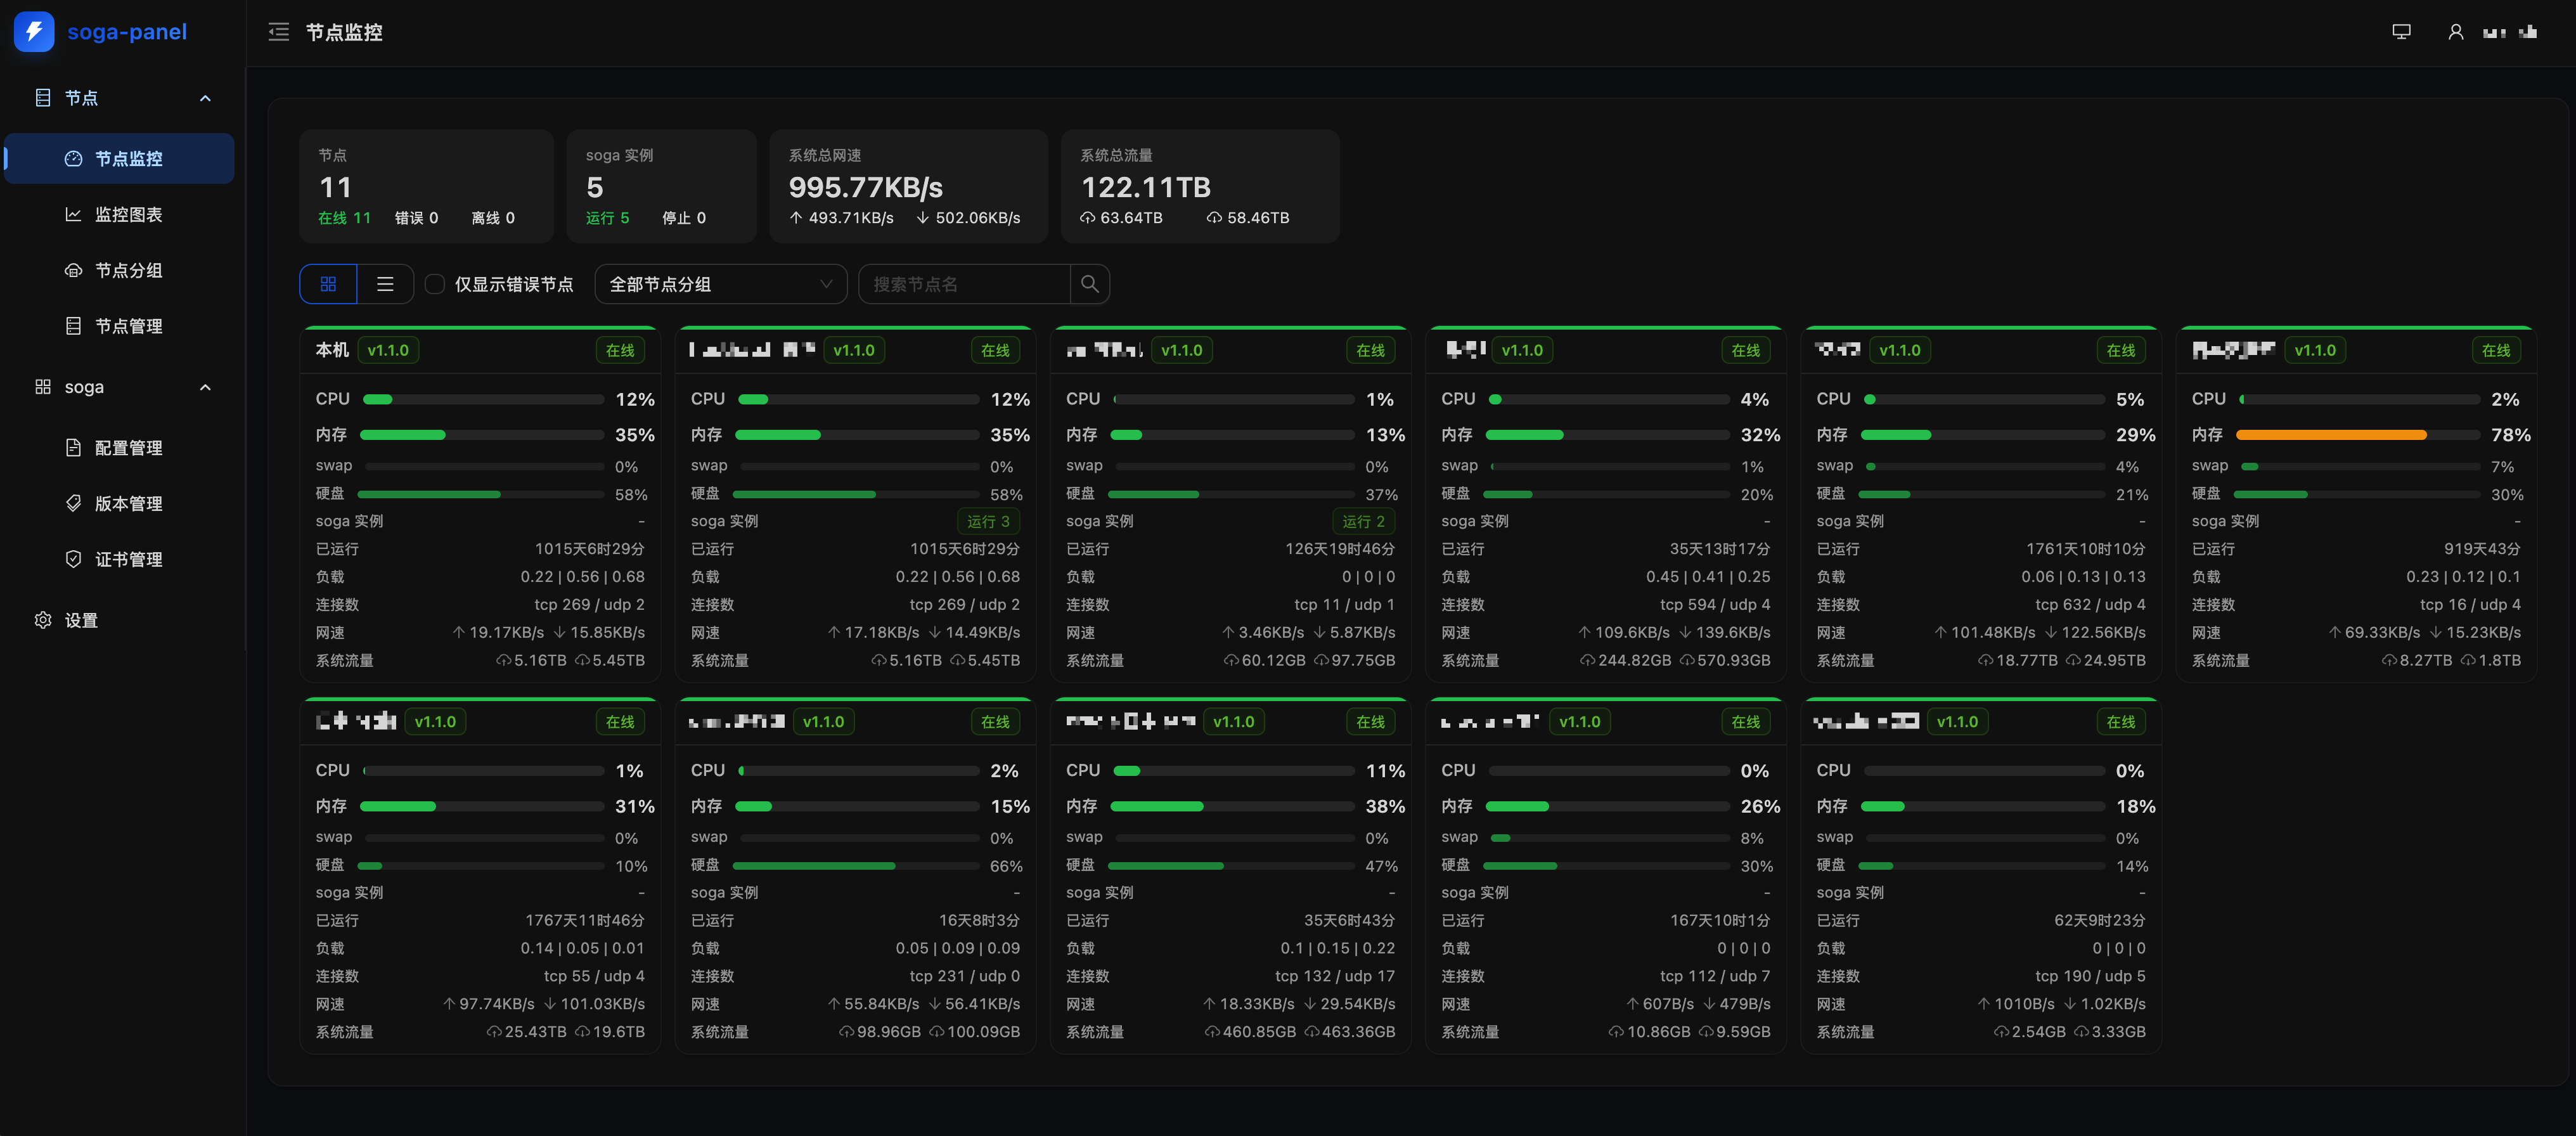Click the soga-panel lightning logo
Image resolution: width=2576 pixels, height=1136 pixels.
tap(34, 32)
